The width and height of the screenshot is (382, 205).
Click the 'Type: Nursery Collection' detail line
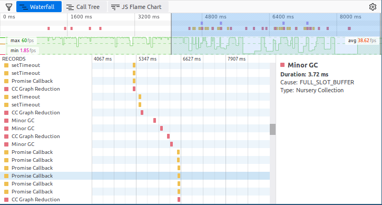[312, 90]
